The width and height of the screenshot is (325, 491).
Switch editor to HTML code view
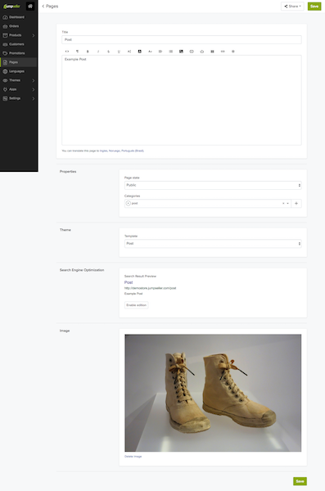(x=67, y=52)
